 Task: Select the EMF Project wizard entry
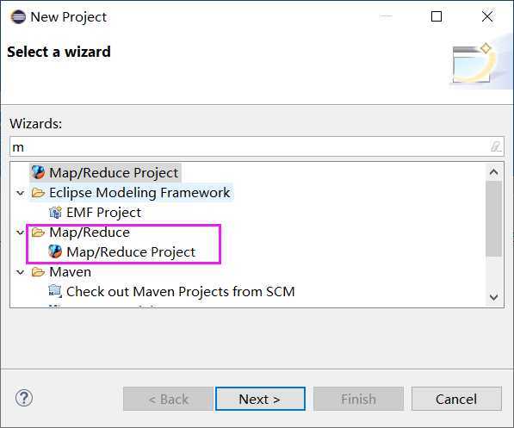point(103,213)
